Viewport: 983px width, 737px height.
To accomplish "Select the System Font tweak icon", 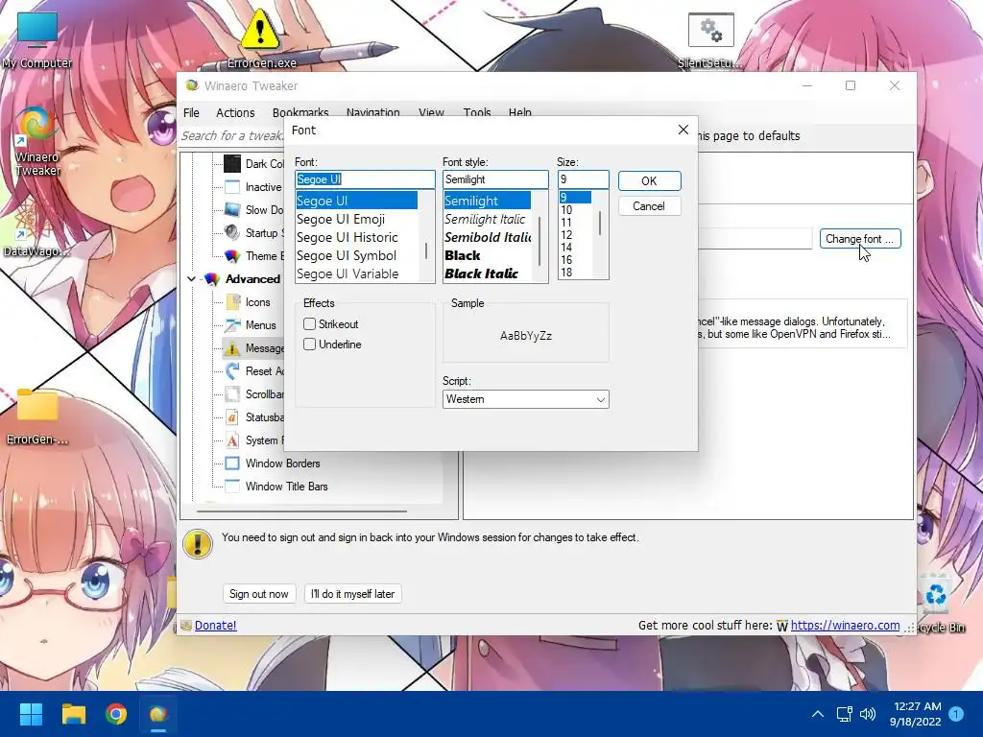I will pyautogui.click(x=232, y=440).
